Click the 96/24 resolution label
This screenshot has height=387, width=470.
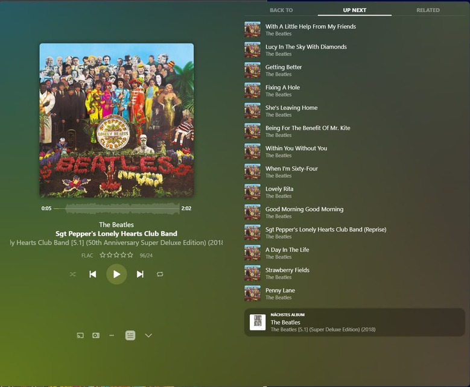pyautogui.click(x=146, y=256)
